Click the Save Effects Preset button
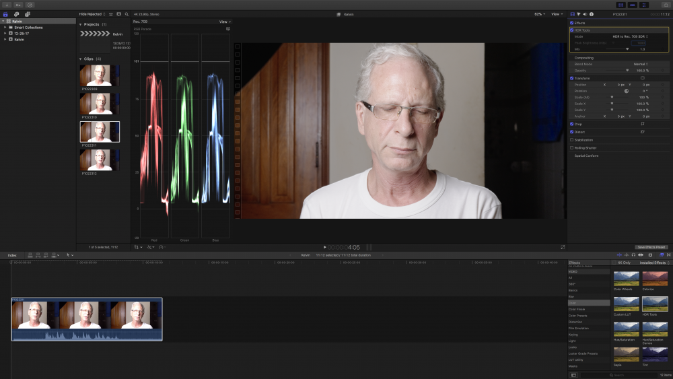The height and width of the screenshot is (379, 673). (x=651, y=247)
